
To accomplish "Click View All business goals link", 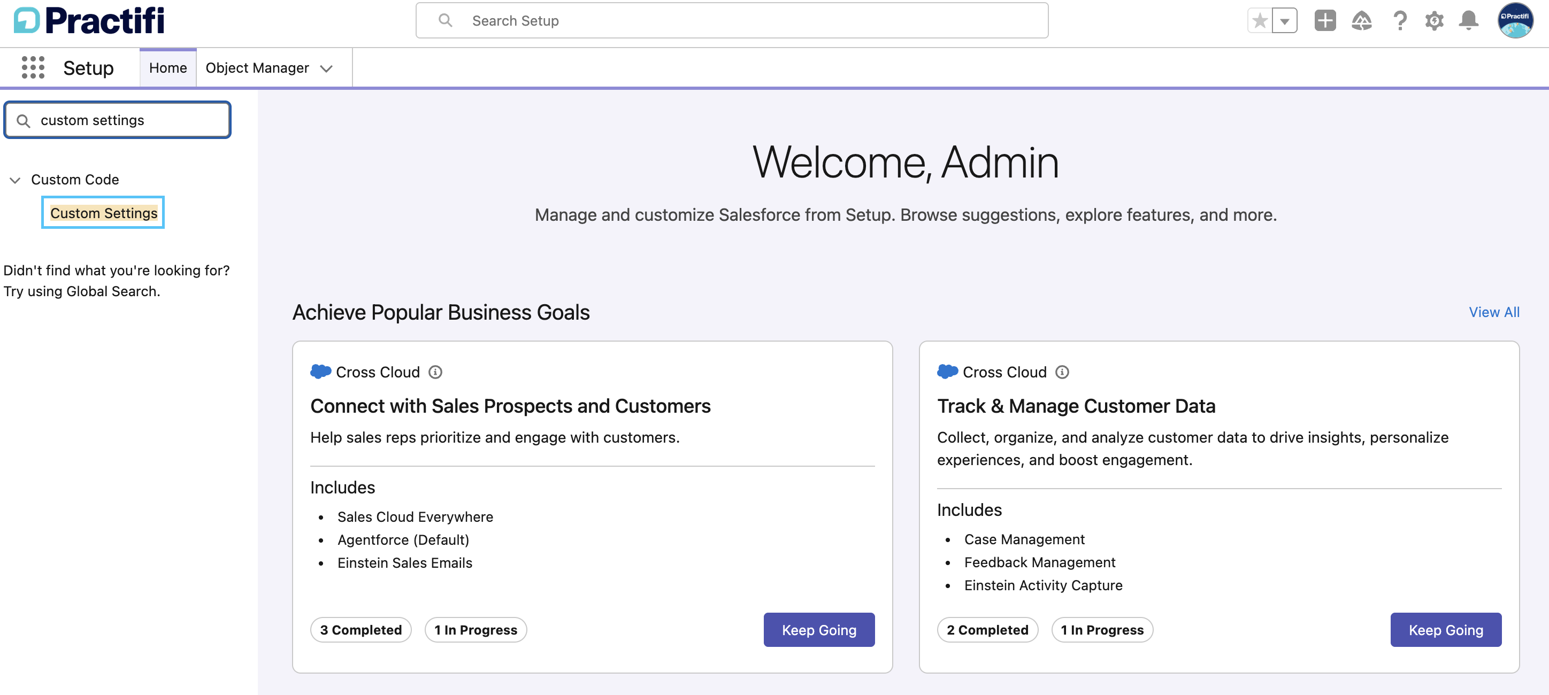I will pos(1494,312).
